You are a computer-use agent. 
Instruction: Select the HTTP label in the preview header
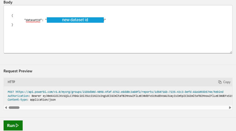coord(11,82)
